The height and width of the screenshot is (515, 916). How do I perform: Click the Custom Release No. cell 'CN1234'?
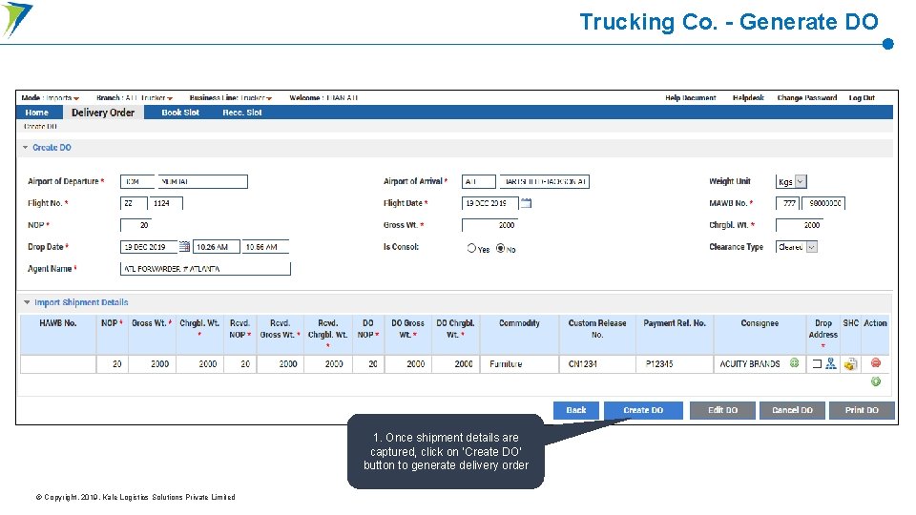coord(597,363)
